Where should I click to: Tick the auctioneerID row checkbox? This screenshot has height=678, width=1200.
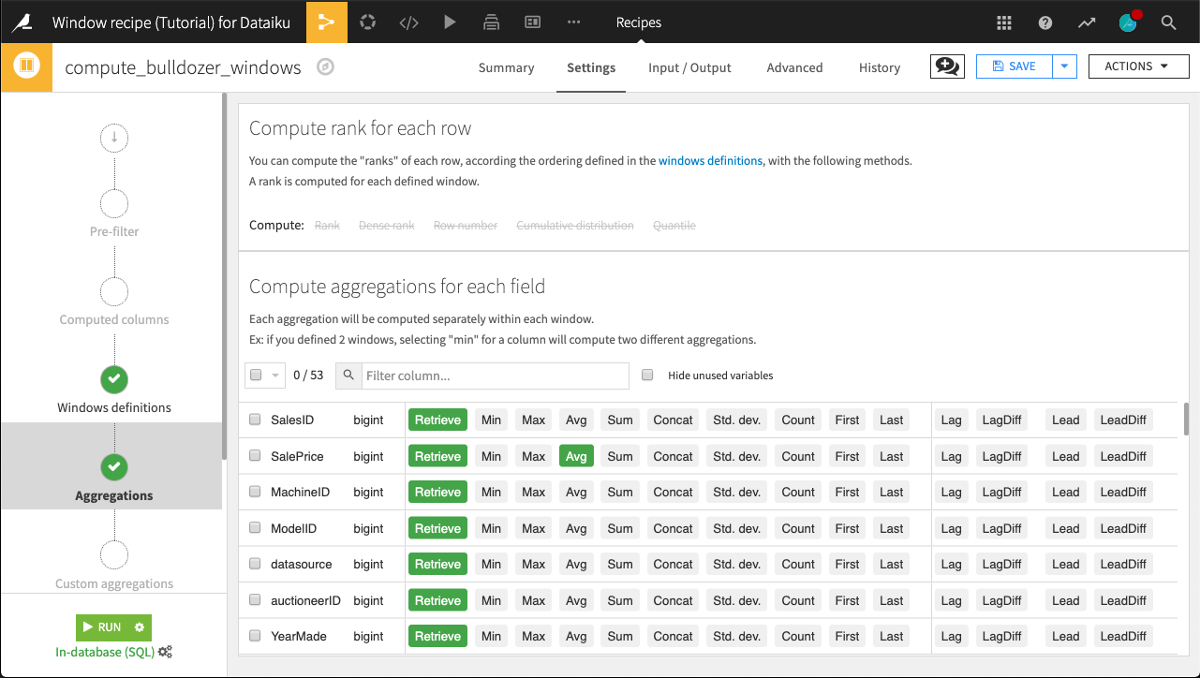coord(255,599)
